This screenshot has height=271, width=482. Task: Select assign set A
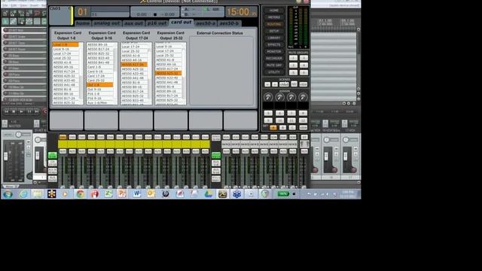273,127
